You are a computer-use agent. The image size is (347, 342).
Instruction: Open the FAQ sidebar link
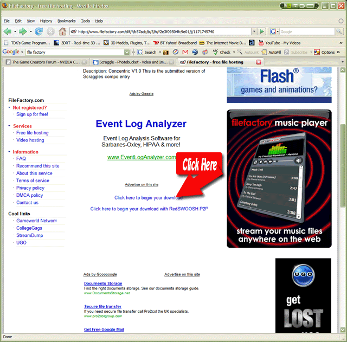tap(21, 158)
